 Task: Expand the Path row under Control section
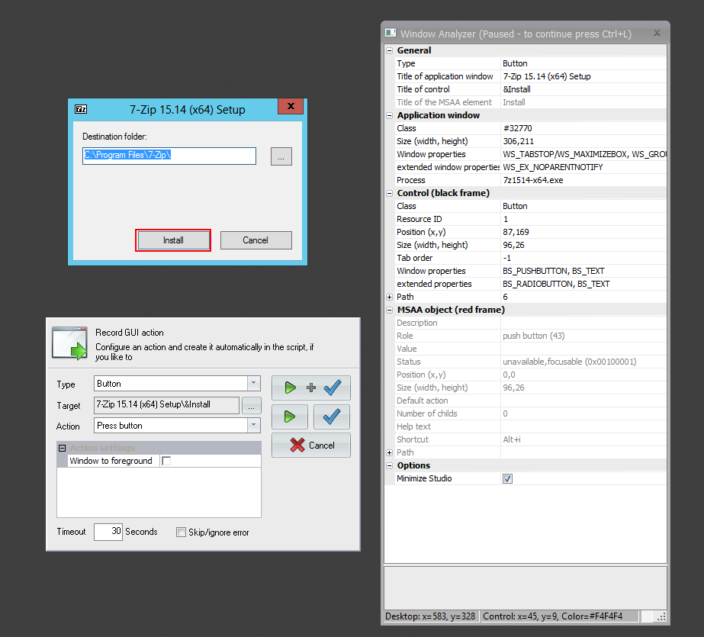390,297
